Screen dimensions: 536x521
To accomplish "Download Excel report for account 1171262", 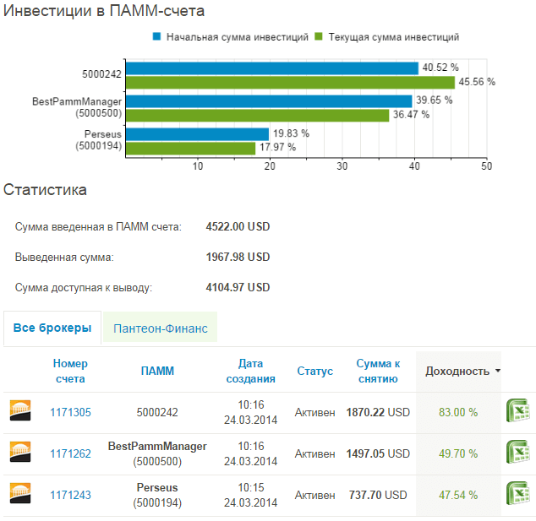I will coord(518,452).
